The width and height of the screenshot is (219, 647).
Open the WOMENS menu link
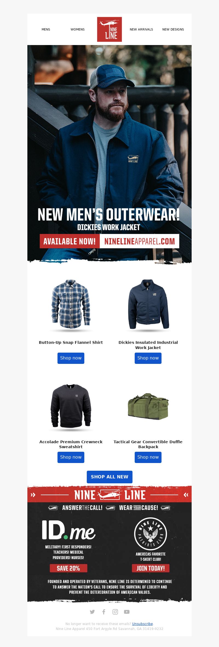tap(77, 29)
